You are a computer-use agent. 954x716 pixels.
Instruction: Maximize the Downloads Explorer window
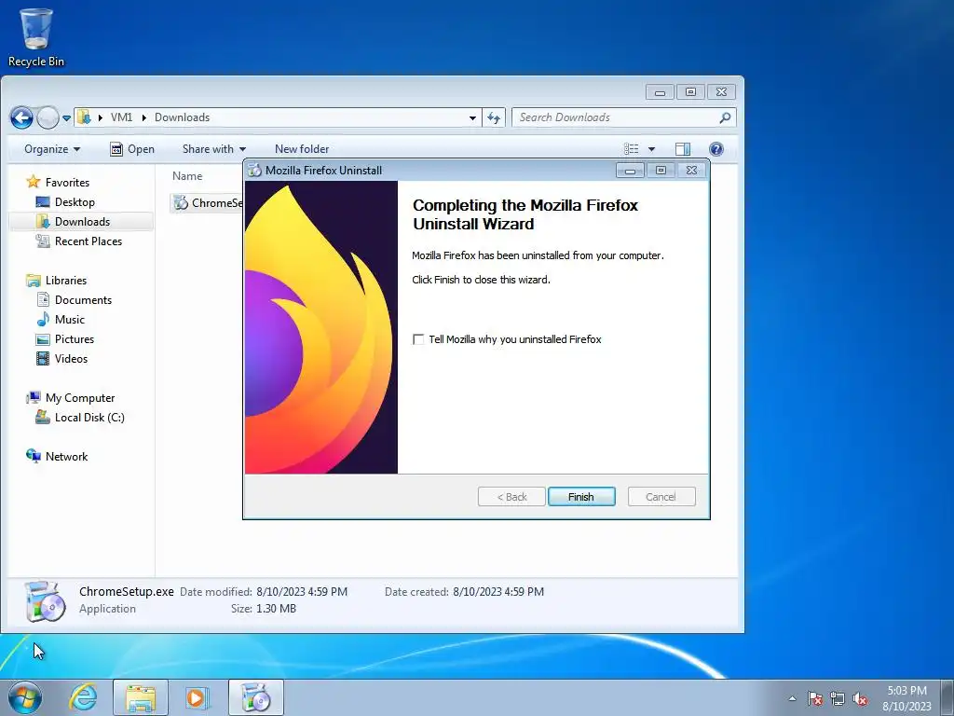coord(690,92)
